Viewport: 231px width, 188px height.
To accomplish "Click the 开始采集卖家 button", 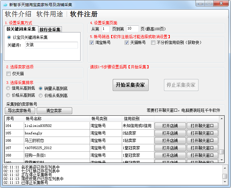I will (x=130, y=85).
